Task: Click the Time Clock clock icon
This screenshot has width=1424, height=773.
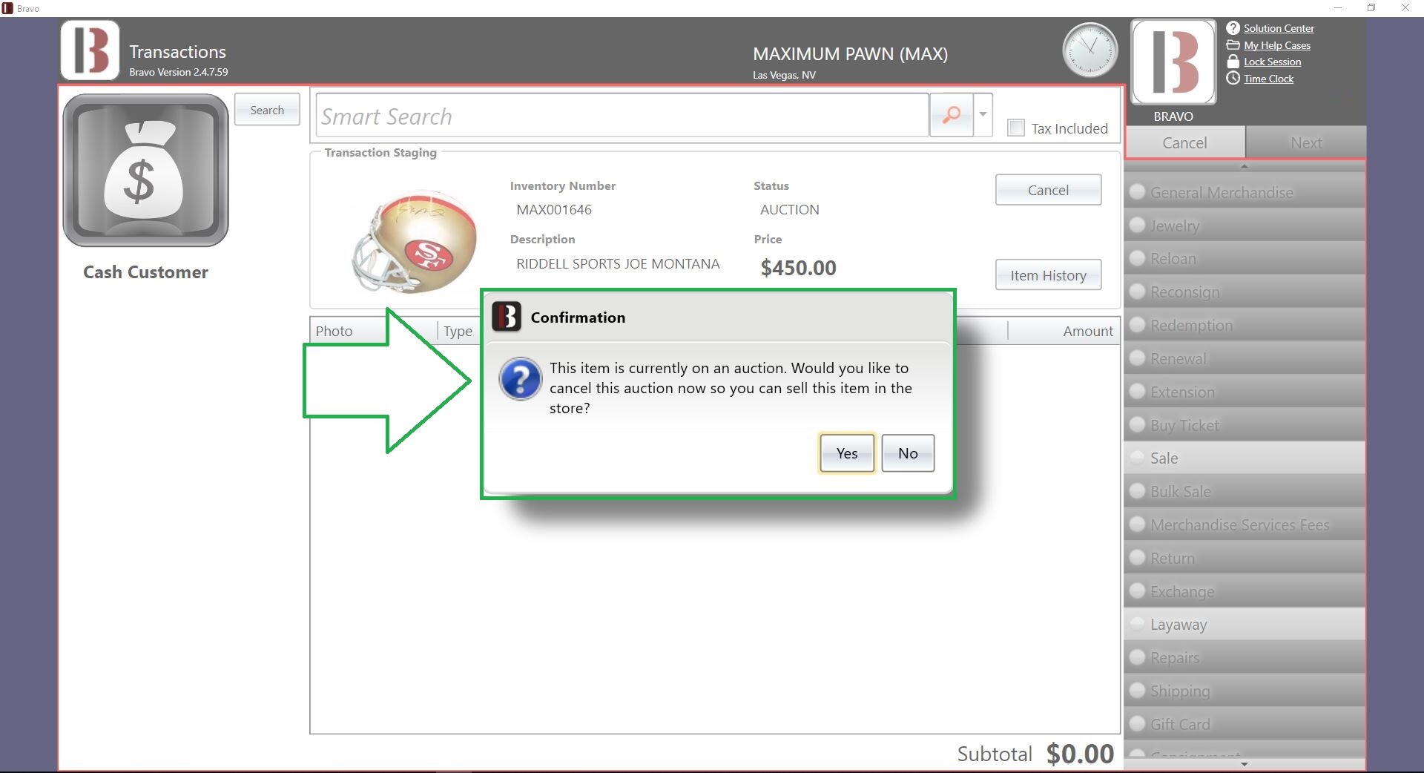Action: 1233,78
